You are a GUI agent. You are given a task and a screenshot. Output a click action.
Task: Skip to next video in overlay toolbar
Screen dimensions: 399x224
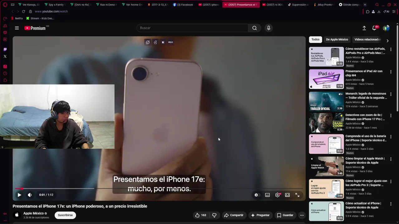[163, 42]
